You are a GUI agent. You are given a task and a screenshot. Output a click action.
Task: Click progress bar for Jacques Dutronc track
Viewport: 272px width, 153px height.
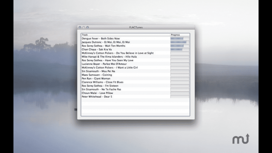click(x=180, y=42)
